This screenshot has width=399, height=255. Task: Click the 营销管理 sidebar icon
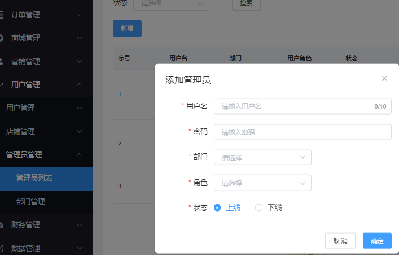(x=2, y=61)
